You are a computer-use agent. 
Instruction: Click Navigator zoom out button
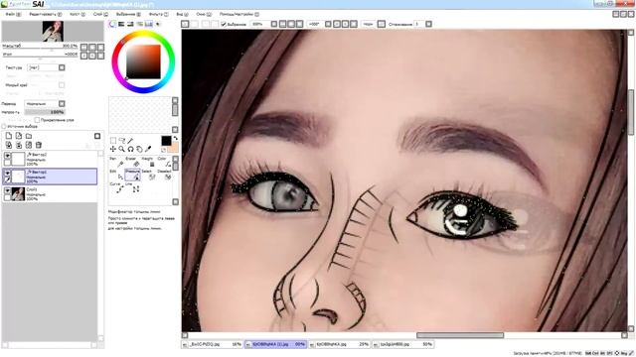(x=83, y=47)
